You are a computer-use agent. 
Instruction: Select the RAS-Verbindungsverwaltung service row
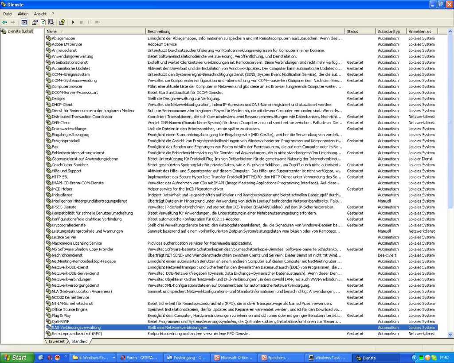coord(242,328)
